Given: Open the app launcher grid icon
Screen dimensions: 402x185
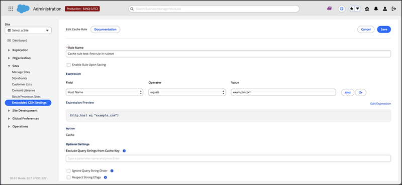Looking at the screenshot, I should [11, 9].
